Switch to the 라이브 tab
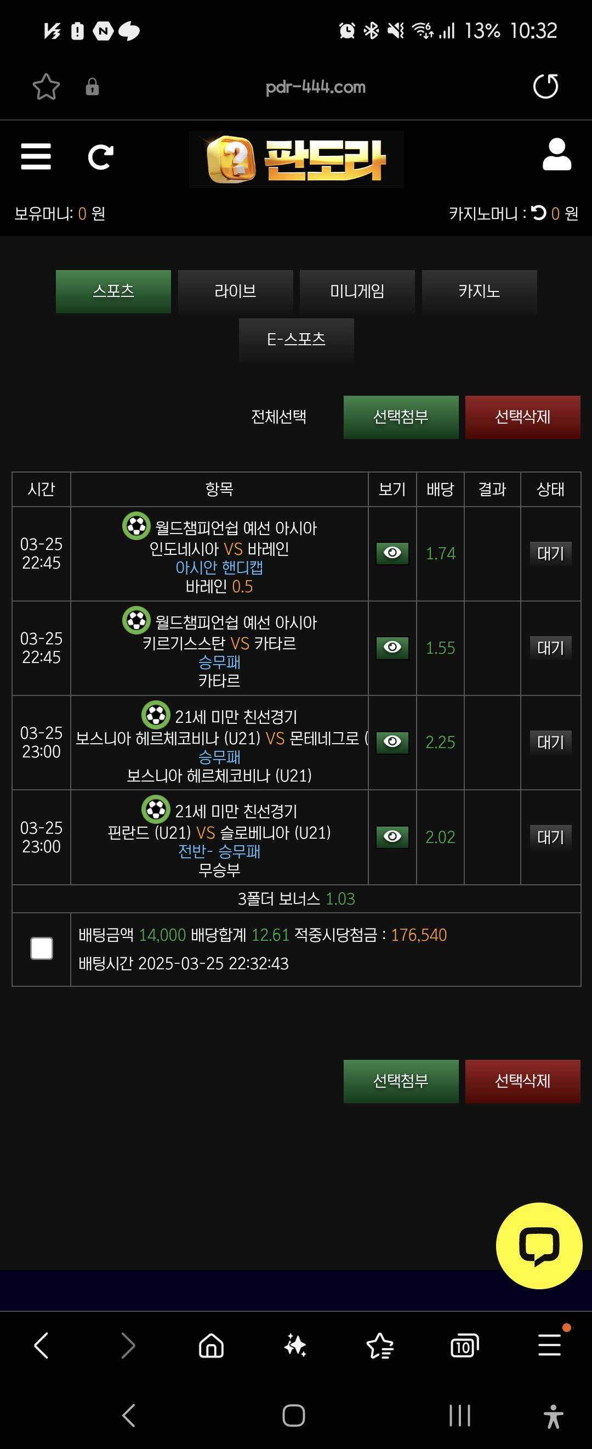This screenshot has height=1449, width=592. 235,291
